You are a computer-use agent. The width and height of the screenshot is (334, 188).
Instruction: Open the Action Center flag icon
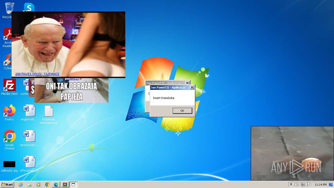coord(309,185)
